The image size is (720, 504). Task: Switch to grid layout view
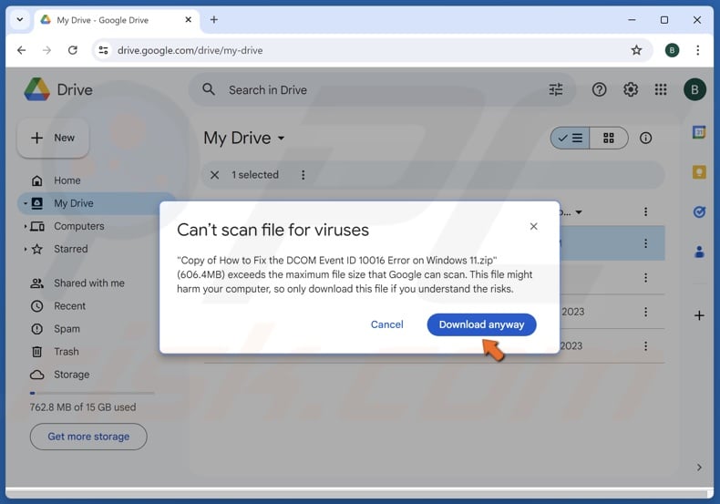point(609,139)
